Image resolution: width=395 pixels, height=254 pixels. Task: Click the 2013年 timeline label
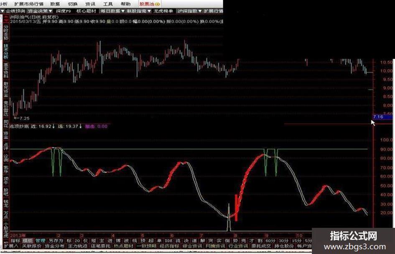[x=17, y=236]
